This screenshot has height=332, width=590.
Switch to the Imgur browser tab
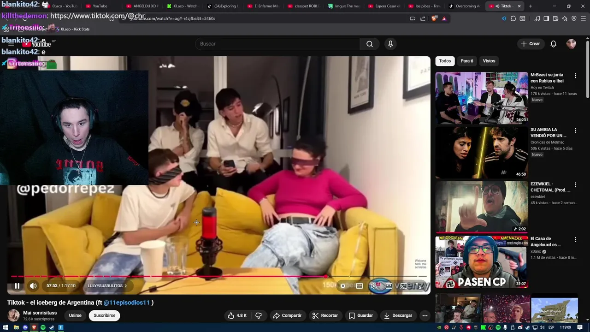tap(343, 6)
